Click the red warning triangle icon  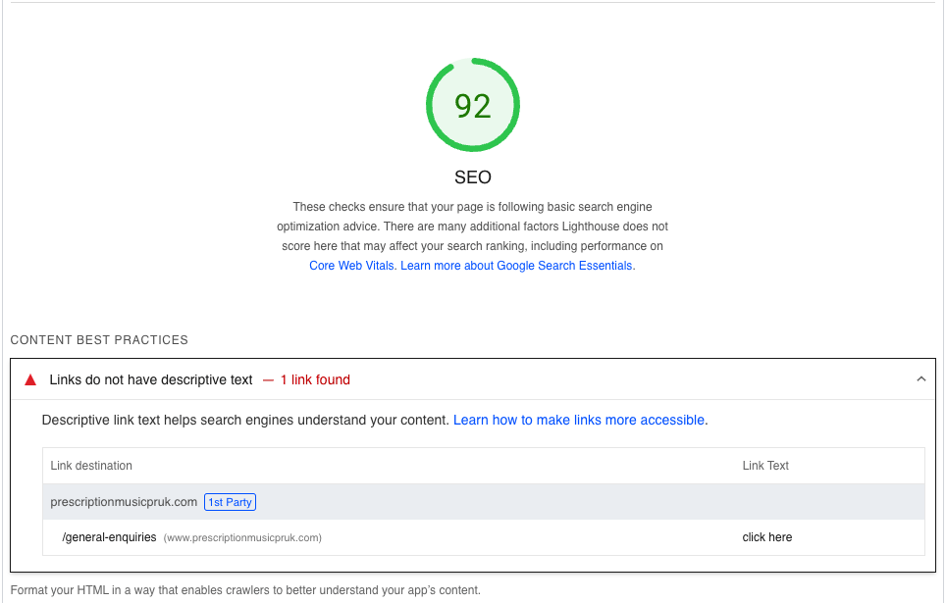pyautogui.click(x=30, y=379)
